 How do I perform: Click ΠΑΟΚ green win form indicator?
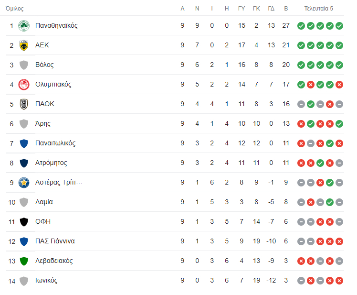tap(311, 104)
